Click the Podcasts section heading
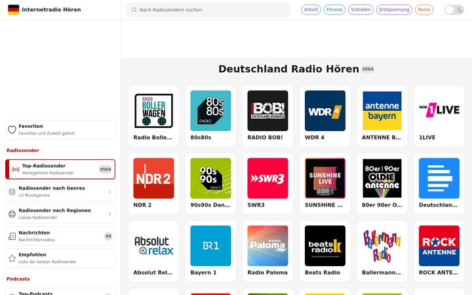Viewport: 472px width, 295px height. click(x=18, y=279)
